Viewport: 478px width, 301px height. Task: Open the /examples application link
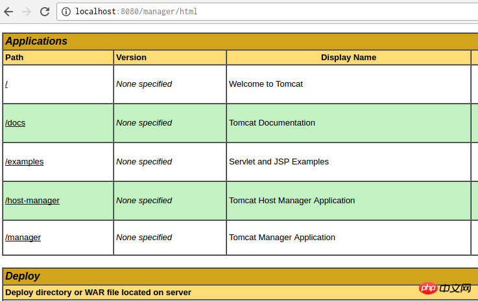tap(25, 162)
